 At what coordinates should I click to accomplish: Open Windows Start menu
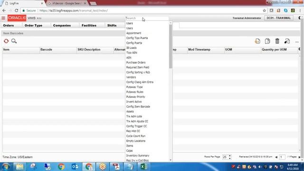click(6, 167)
